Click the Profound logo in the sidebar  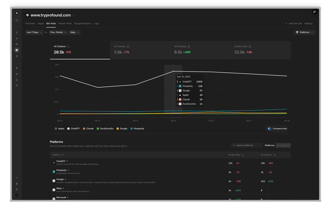click(x=17, y=13)
